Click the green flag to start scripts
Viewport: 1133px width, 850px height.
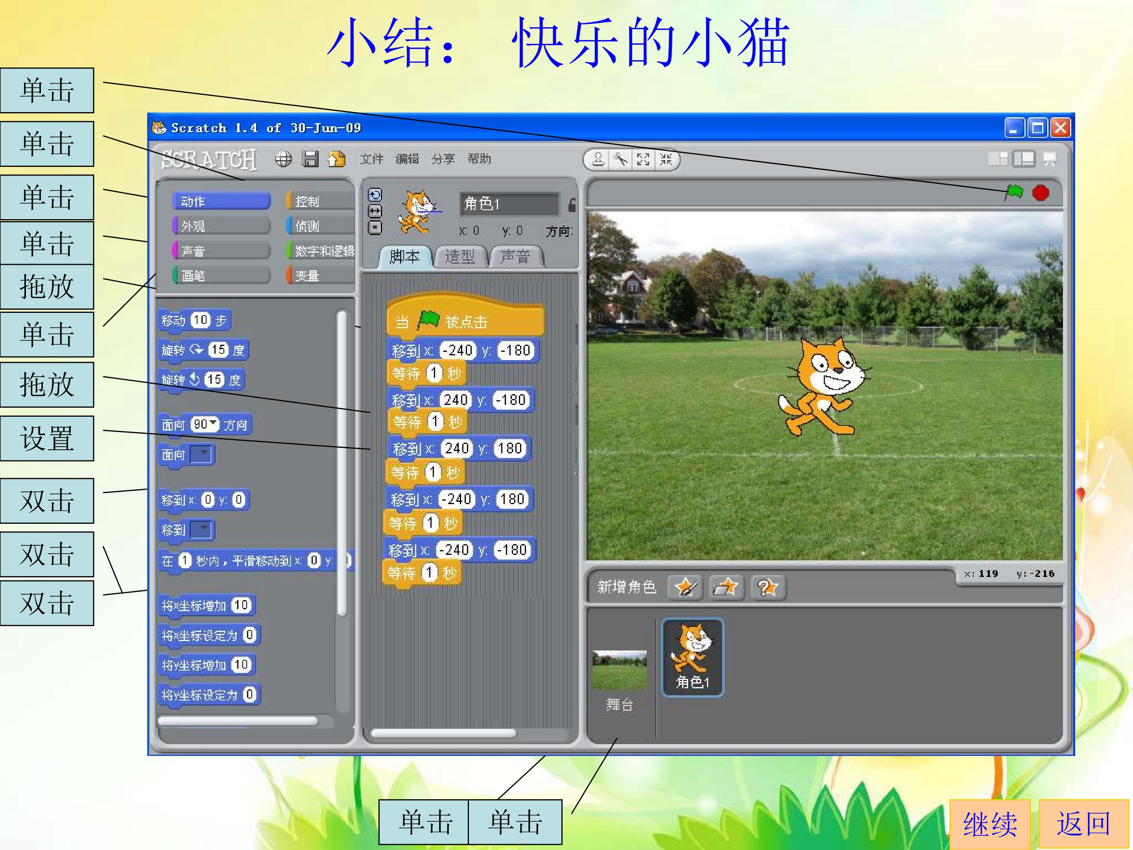pos(1013,193)
